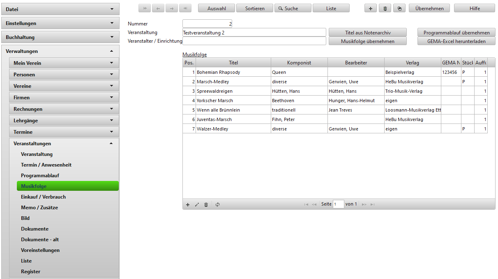
Task: Click the add row plus icon below the Musikfolge table
Action: 188,204
